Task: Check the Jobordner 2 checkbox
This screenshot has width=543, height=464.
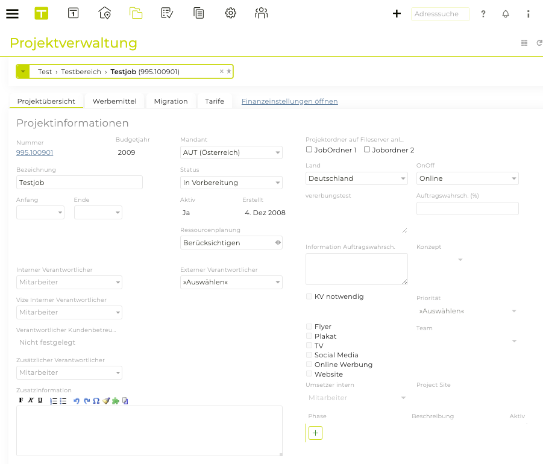Action: click(x=367, y=149)
